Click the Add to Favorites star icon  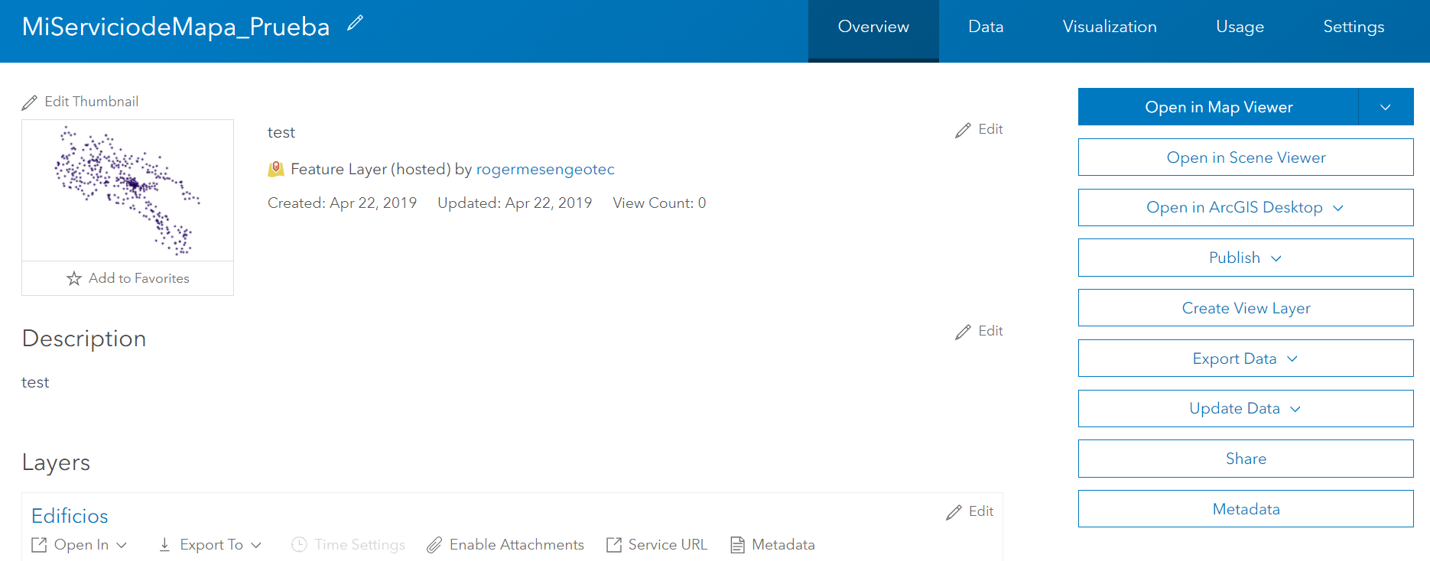pyautogui.click(x=74, y=278)
